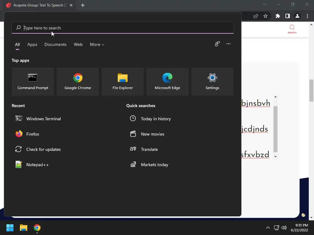This screenshot has height=235, width=314.
Task: Open clock and date in taskbar
Action: coord(299,228)
